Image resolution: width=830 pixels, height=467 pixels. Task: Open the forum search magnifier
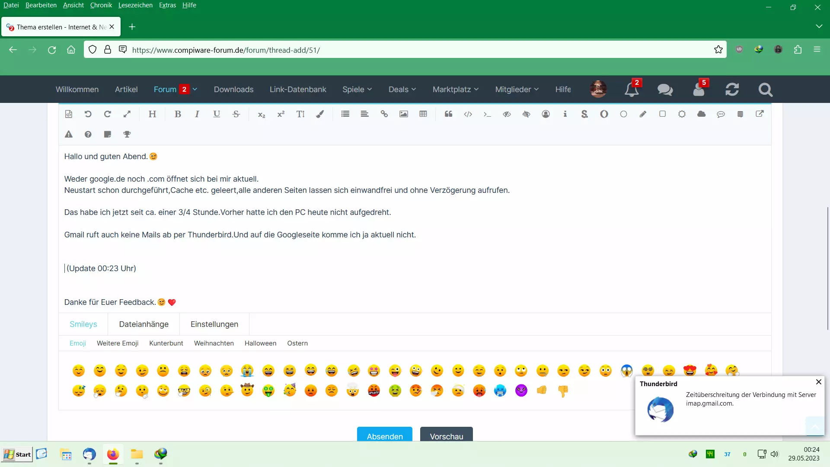765,90
